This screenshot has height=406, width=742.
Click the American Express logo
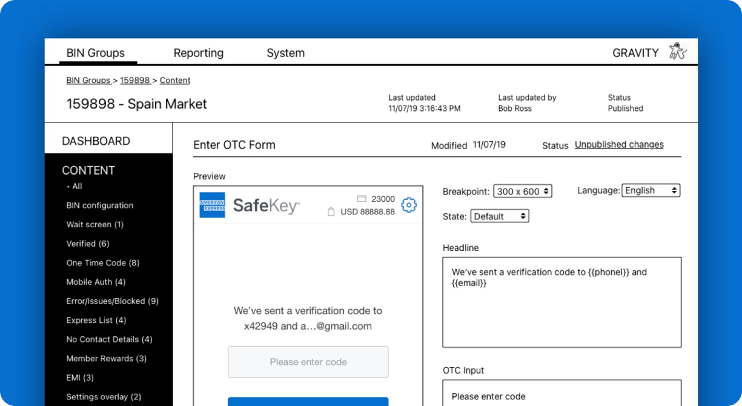[x=211, y=205]
